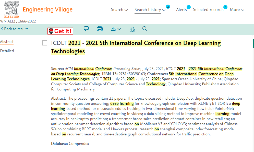The image size is (254, 152).
Task: Switch to the Abstract tab
Action: [7, 42]
